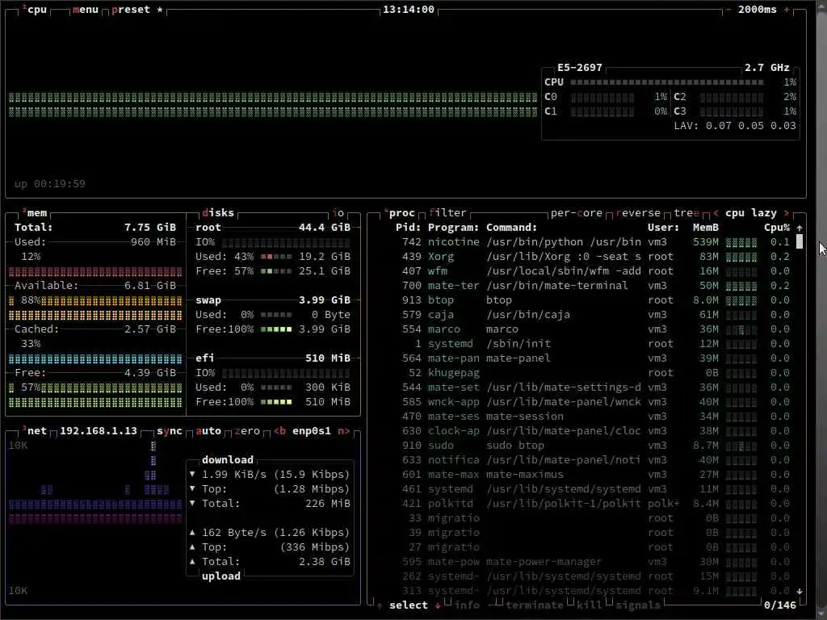Toggle auto scaling in net panel
This screenshot has height=620, width=827.
[x=208, y=431]
